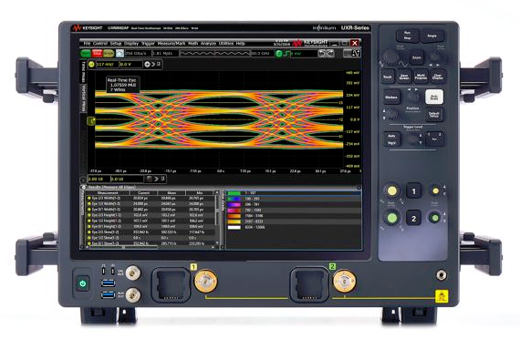This screenshot has width=520, height=339.
Task: Click the Real-Time Eye info label
Action: (x=122, y=85)
